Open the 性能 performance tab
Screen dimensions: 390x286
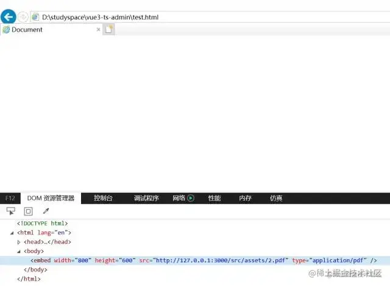[214, 198]
